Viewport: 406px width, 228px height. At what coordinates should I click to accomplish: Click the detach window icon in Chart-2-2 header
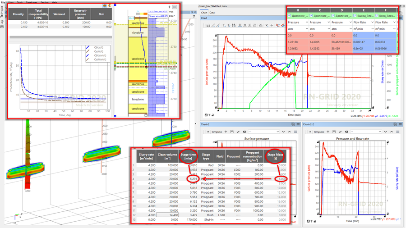[395, 124]
